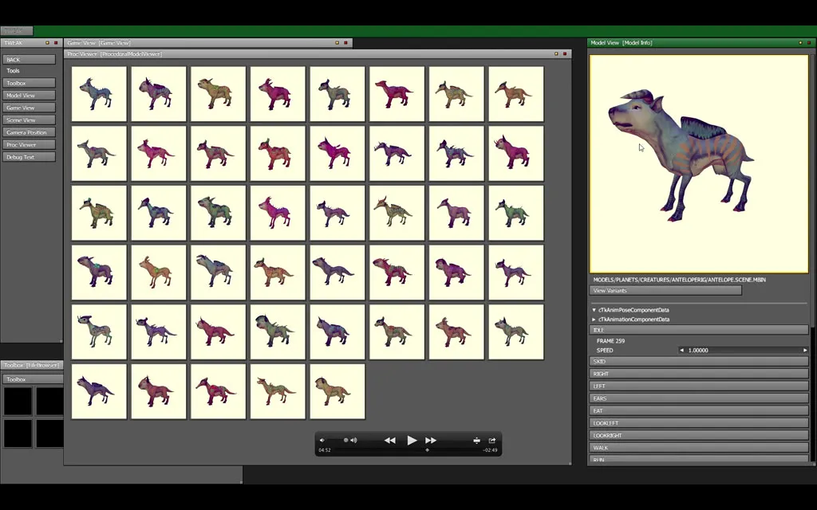817x510 pixels.
Task: Click the yellow dot on TWEAK panel header
Action: 47,42
